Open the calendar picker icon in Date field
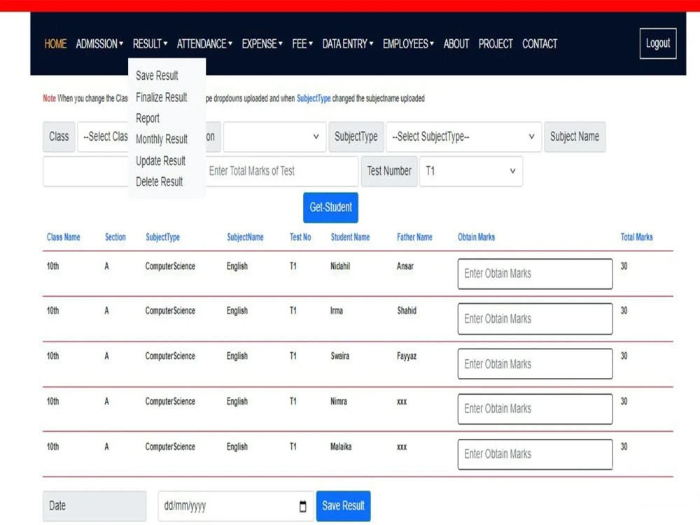Viewport: 700px width, 525px height. coord(302,506)
